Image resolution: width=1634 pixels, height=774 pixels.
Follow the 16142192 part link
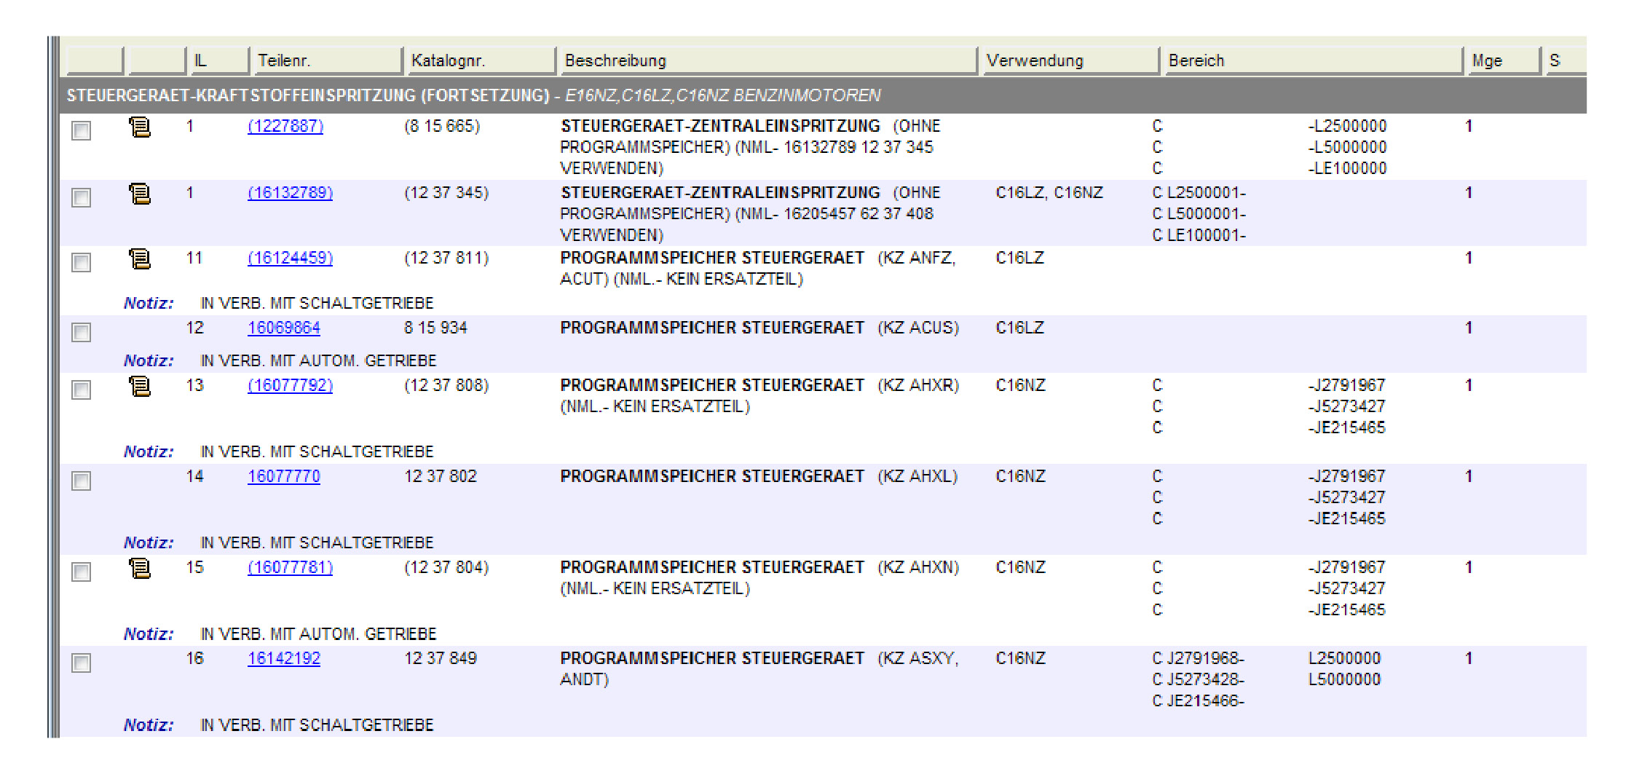pyautogui.click(x=283, y=659)
